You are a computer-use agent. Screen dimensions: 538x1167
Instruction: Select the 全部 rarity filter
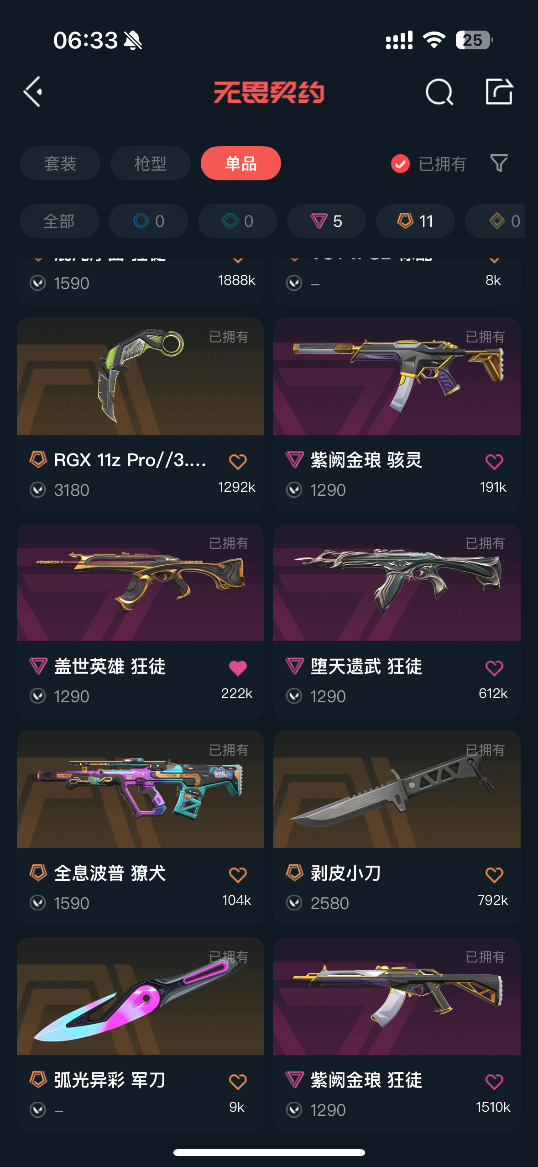coord(59,221)
